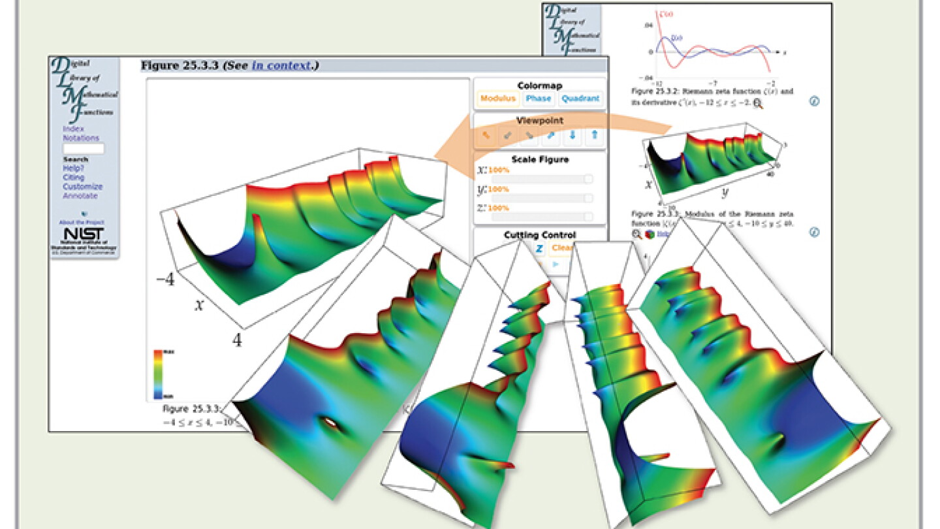The width and height of the screenshot is (940, 529).
Task: Click the y scale slider handle
Action: click(588, 198)
